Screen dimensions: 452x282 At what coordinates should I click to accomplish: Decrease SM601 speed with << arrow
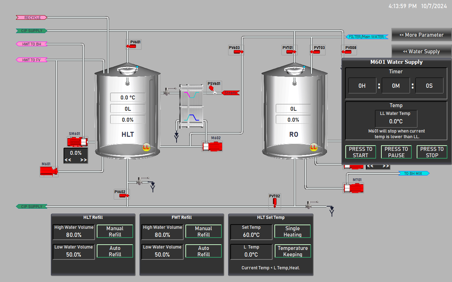click(68, 160)
